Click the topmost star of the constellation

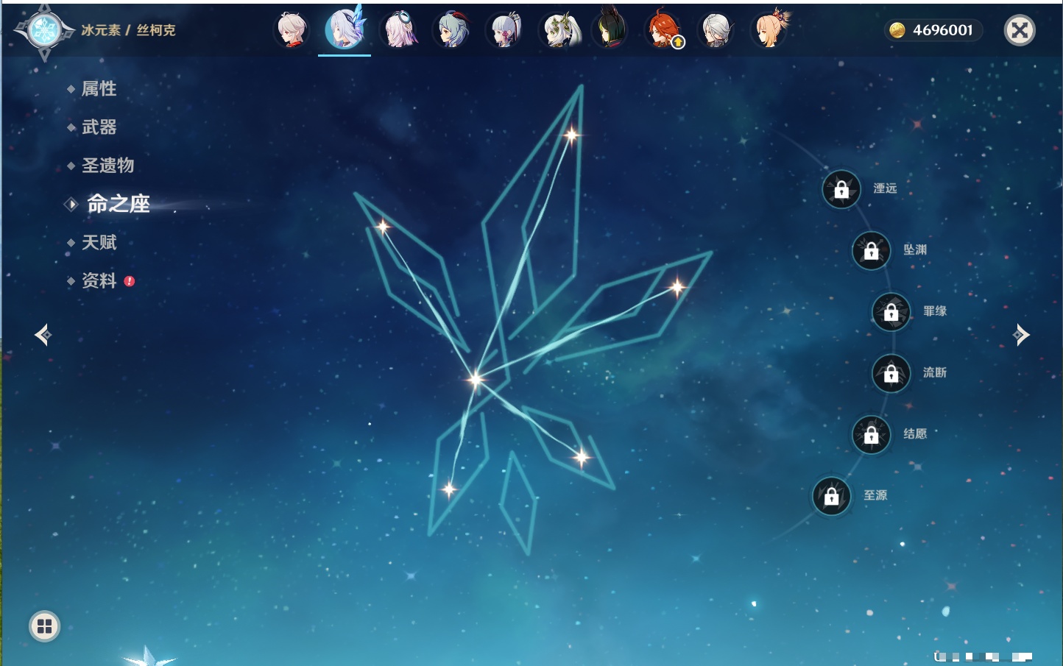[571, 135]
